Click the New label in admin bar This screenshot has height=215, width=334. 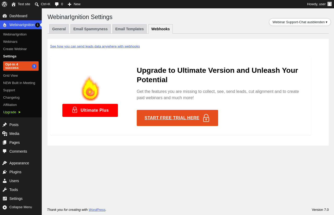coord(77,4)
